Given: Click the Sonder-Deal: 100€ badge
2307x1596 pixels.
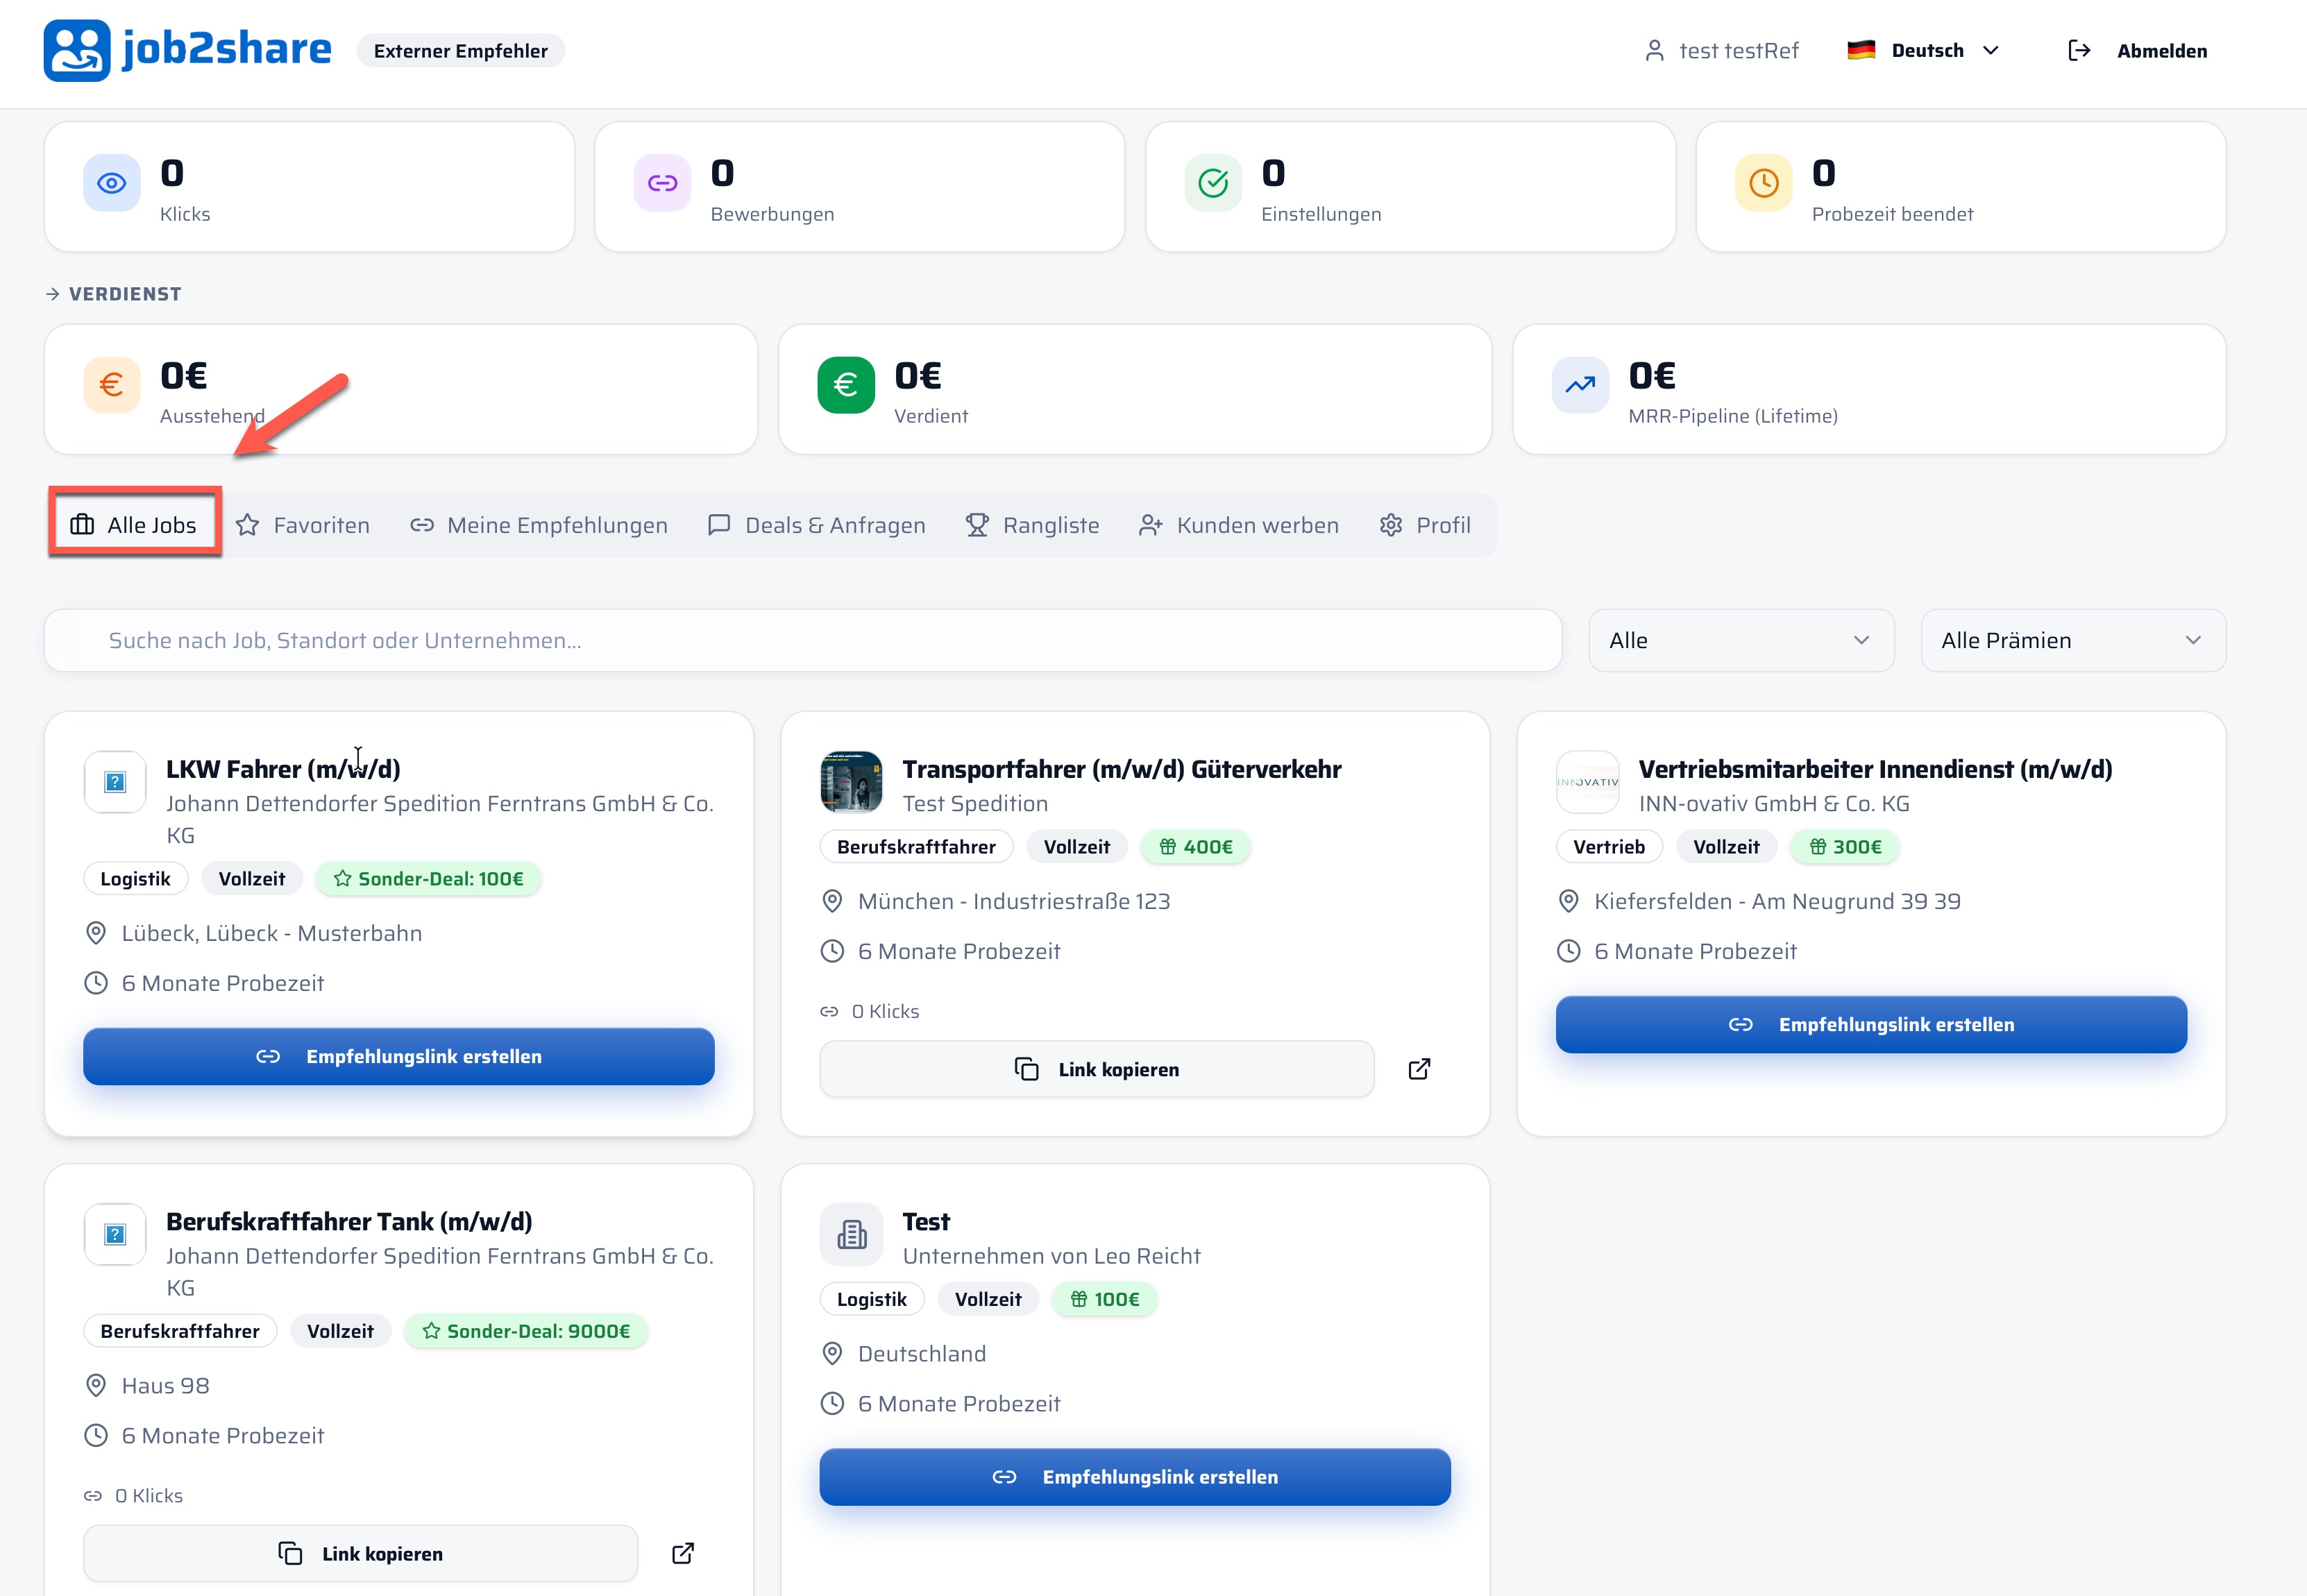Looking at the screenshot, I should (428, 879).
